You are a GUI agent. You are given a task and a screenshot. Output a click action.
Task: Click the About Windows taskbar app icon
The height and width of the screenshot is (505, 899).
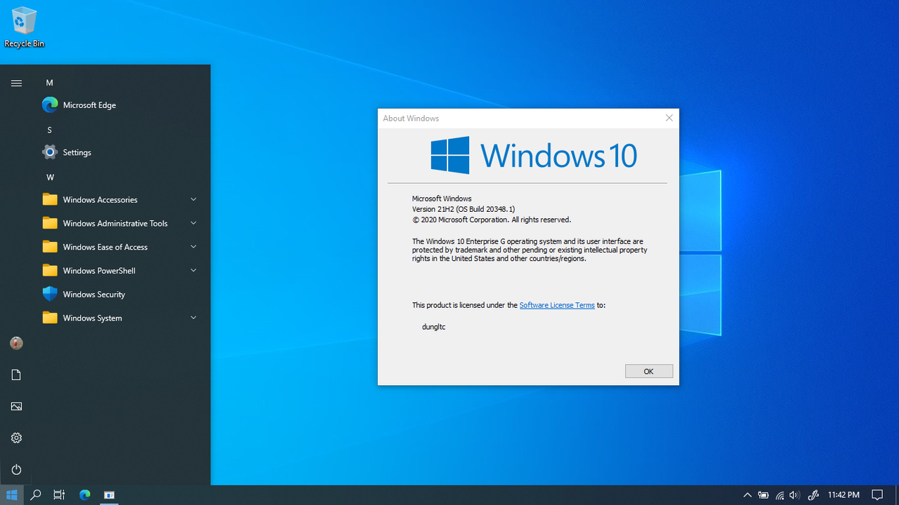pos(110,495)
